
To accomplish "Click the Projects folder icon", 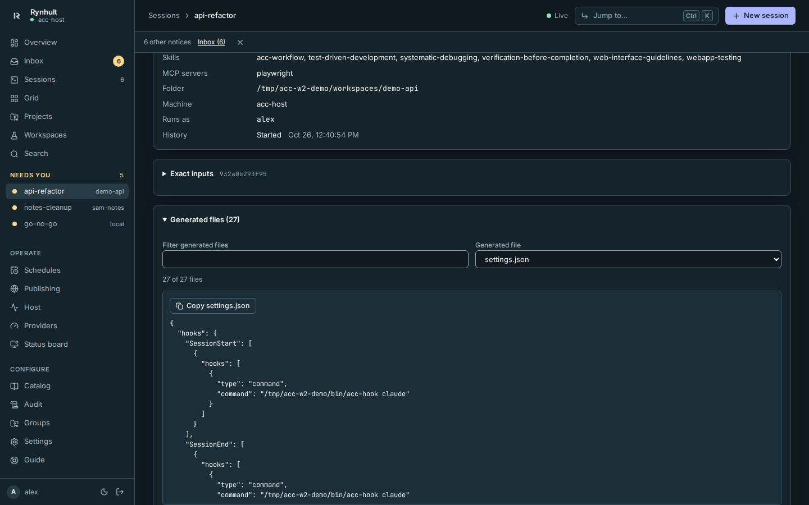I will (x=15, y=117).
